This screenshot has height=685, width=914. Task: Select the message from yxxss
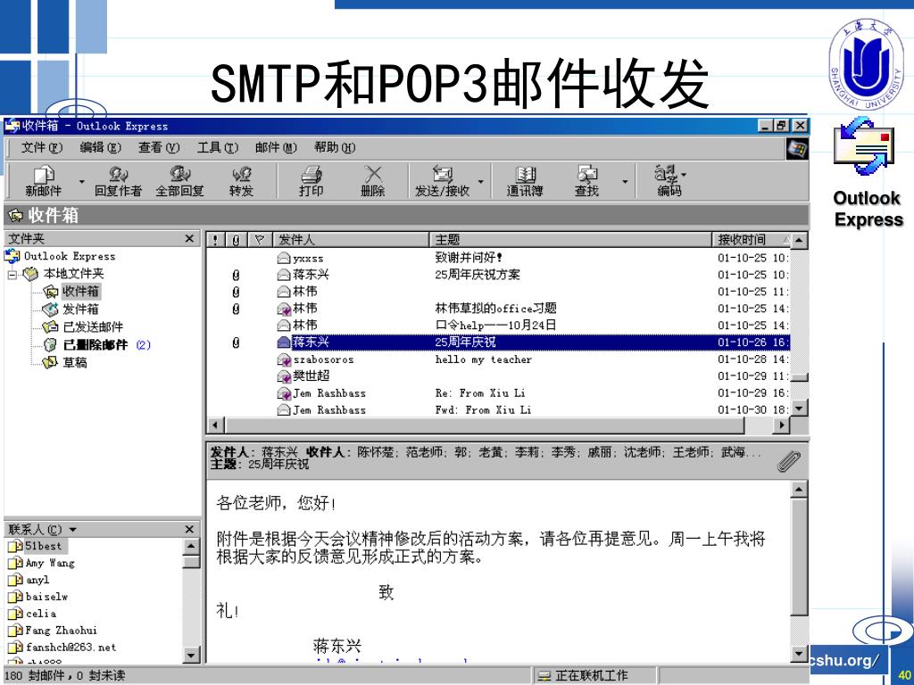click(x=498, y=258)
